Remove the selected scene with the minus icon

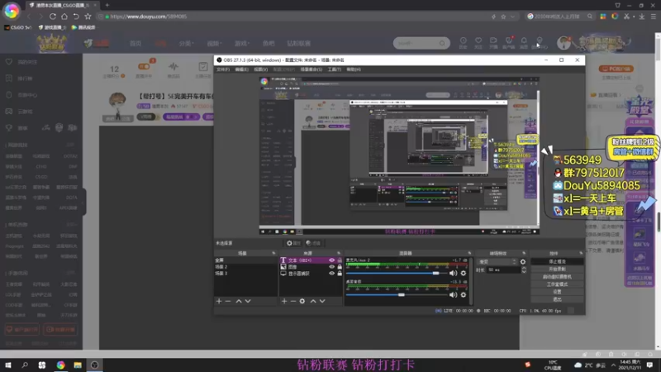(228, 301)
